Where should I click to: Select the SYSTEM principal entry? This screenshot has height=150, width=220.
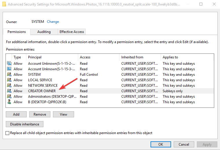(x=34, y=74)
